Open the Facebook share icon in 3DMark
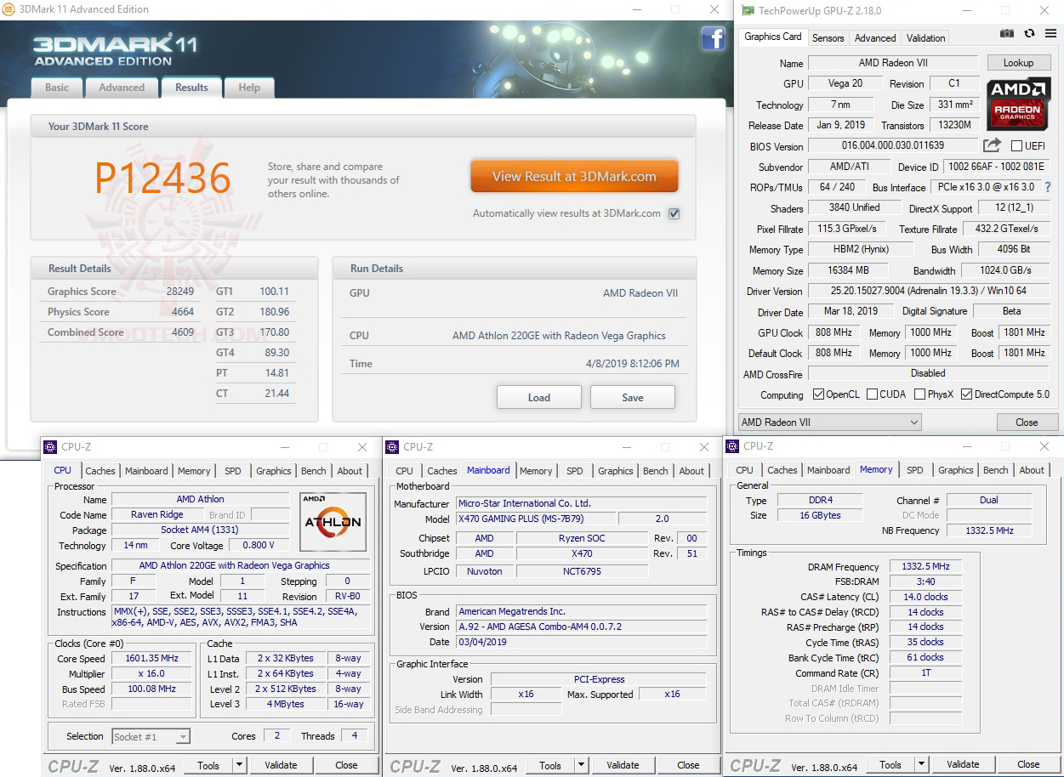 pos(713,39)
